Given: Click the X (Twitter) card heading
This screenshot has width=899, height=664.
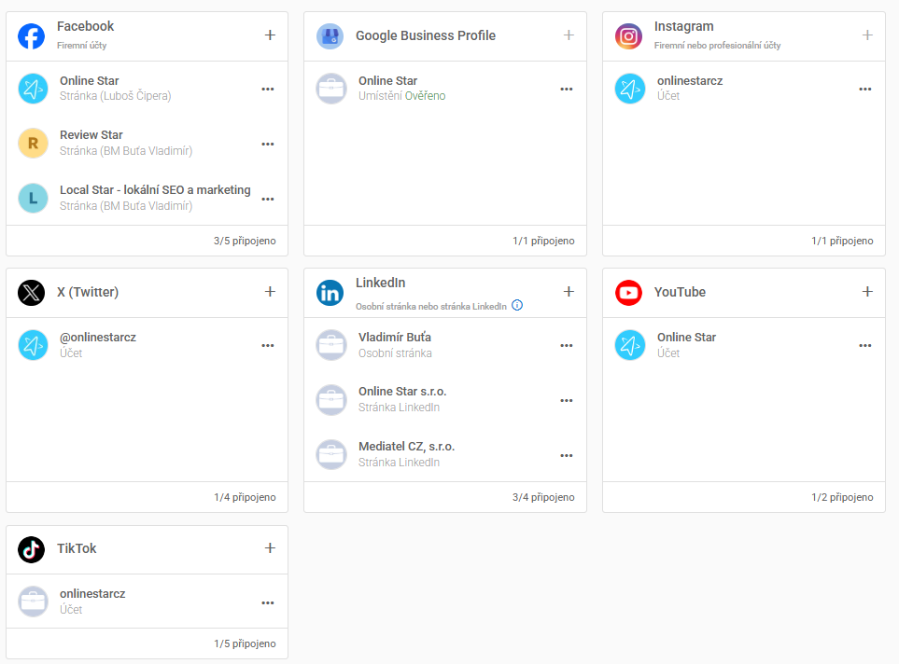Looking at the screenshot, I should (x=88, y=292).
